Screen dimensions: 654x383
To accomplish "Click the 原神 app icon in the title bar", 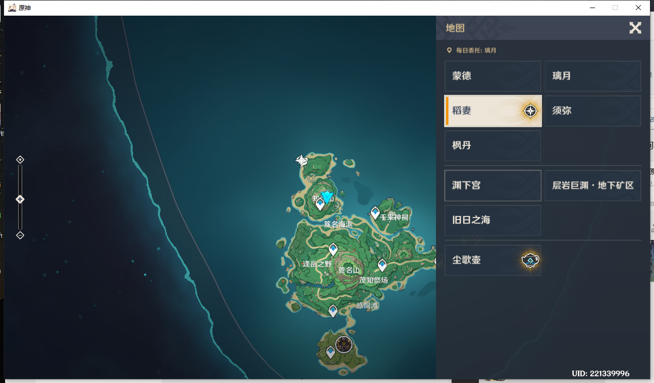I will 12,8.
